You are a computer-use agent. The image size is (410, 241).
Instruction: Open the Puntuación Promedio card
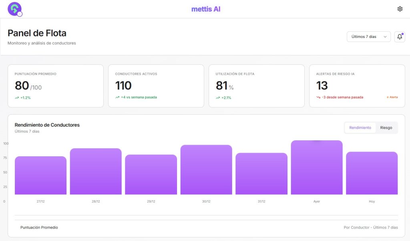point(56,86)
